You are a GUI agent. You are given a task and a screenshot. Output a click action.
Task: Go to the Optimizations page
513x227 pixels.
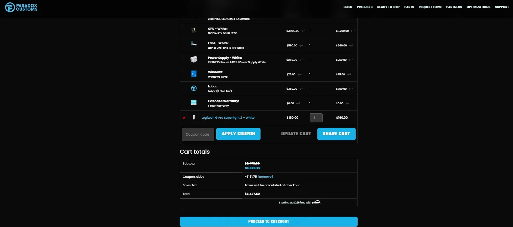(x=478, y=7)
